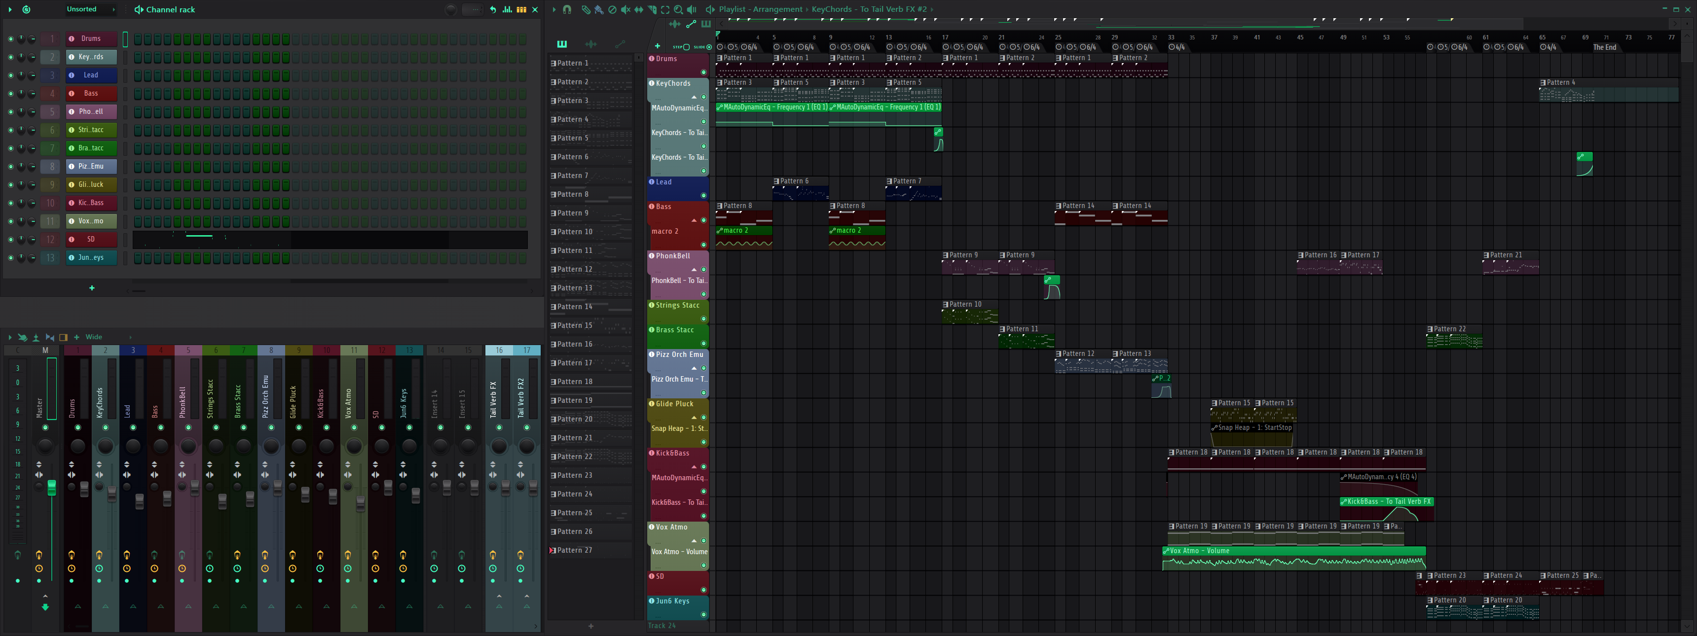Select the Mute tool in playlist toolbar
The height and width of the screenshot is (636, 1697).
pos(625,9)
